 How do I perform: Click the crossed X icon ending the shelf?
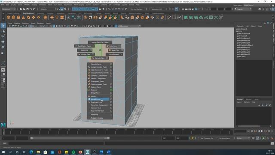tap(221, 17)
